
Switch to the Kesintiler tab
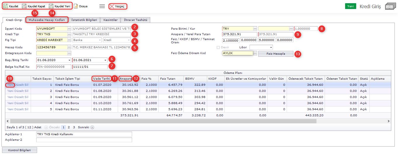point(110,20)
